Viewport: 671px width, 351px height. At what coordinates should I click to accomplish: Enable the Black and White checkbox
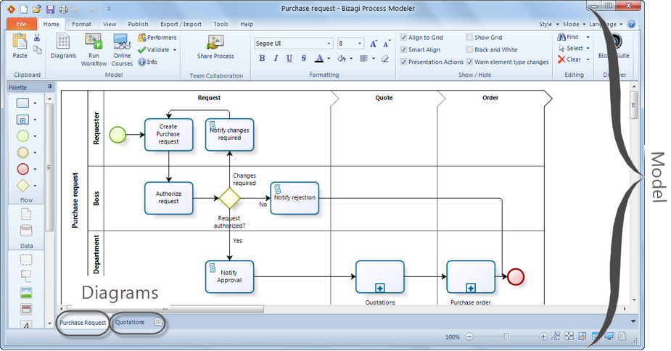click(469, 49)
